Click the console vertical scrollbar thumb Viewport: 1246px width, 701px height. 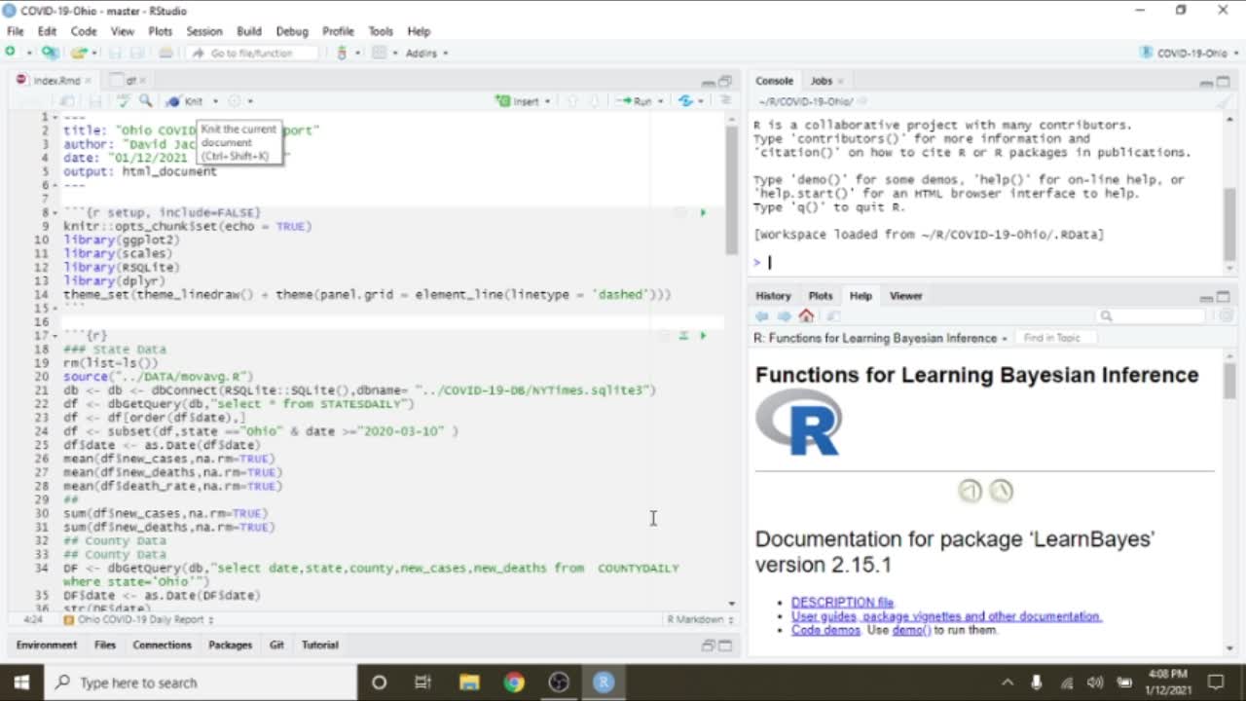pos(1229,224)
